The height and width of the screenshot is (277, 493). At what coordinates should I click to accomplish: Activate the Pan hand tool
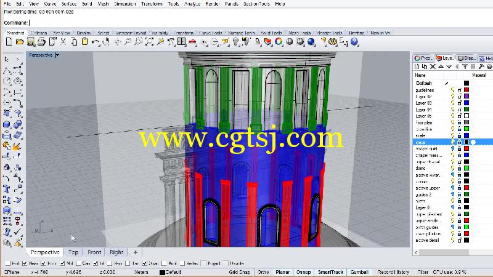106,42
